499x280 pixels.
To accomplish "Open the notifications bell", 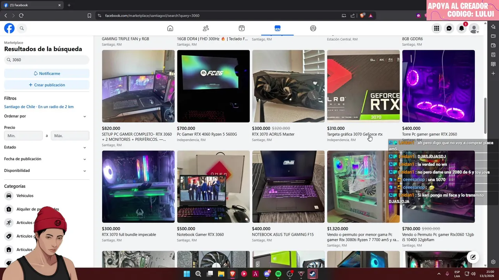I will tap(462, 28).
